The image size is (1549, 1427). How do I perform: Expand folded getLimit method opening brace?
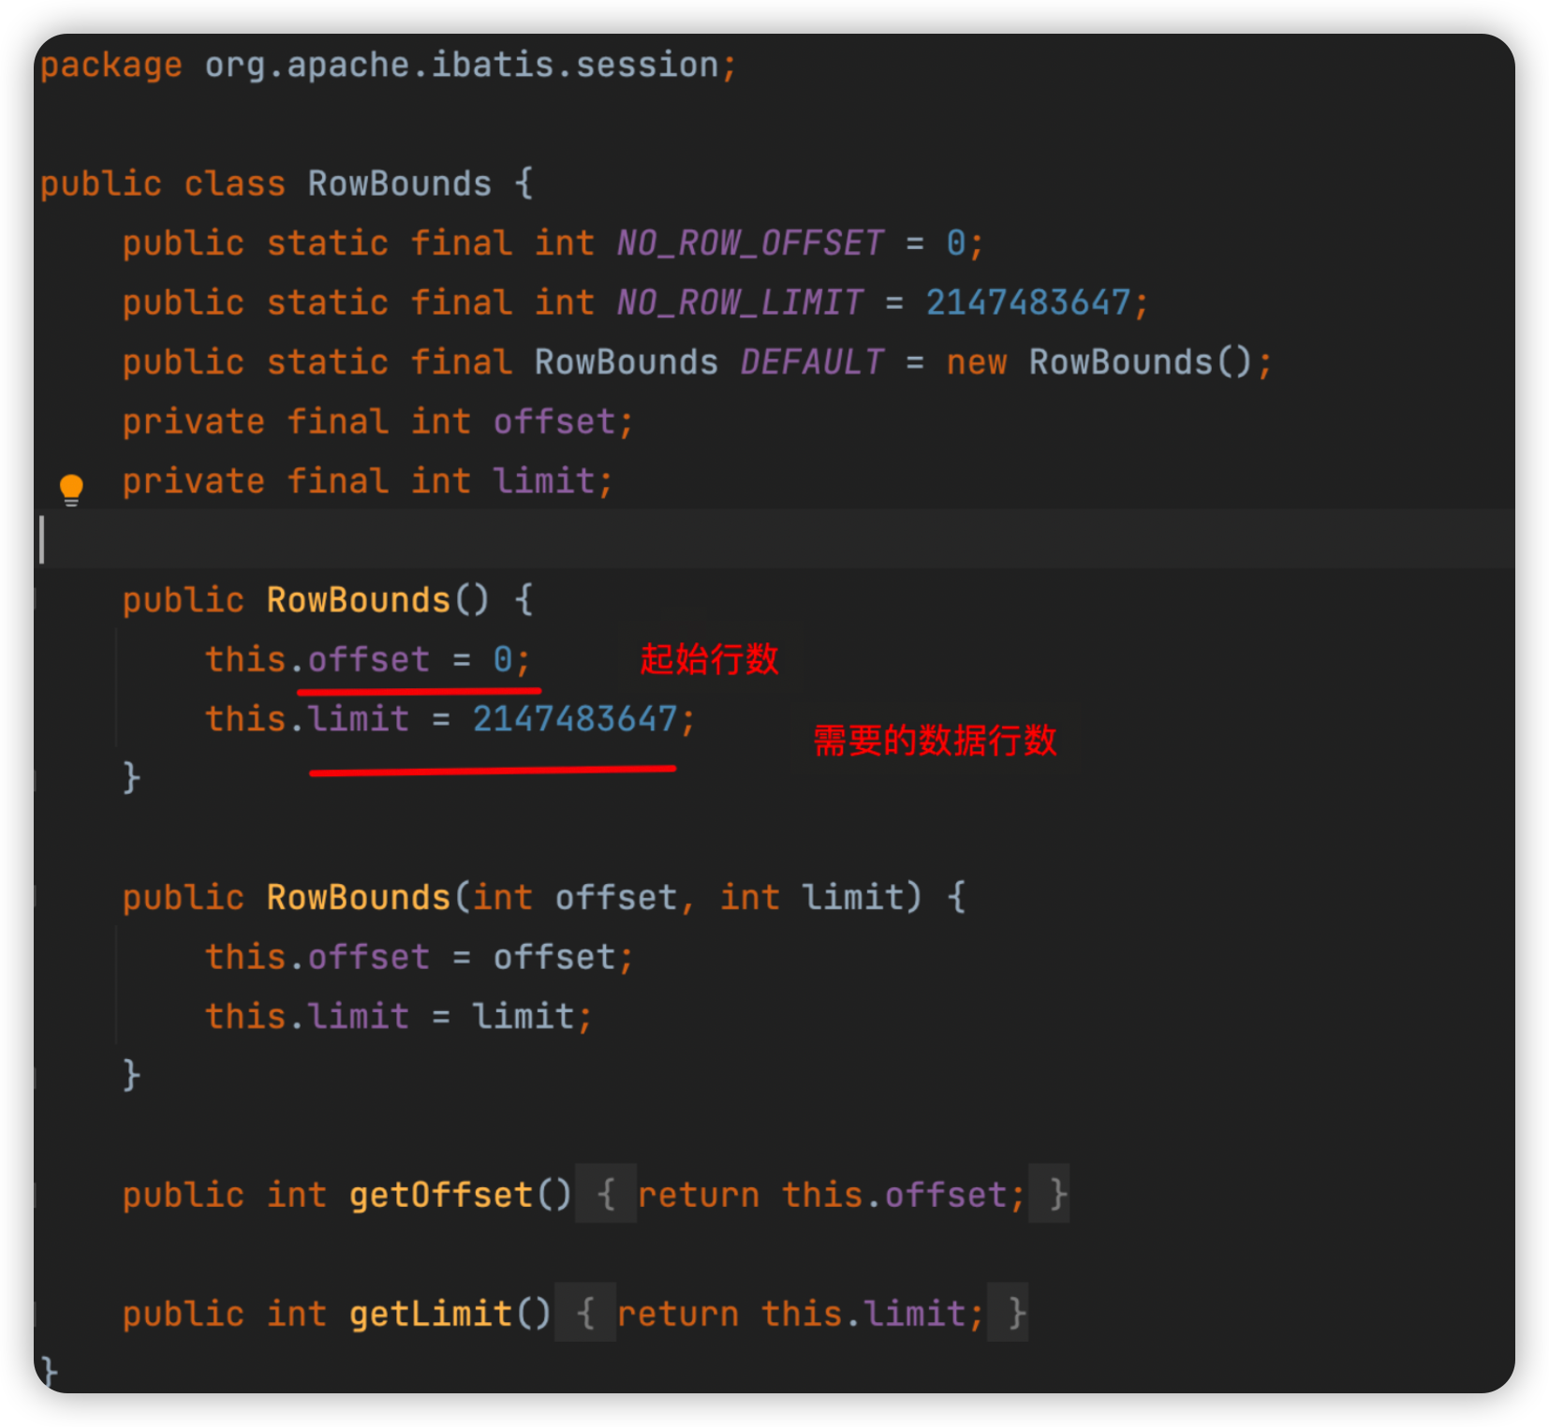(585, 1313)
